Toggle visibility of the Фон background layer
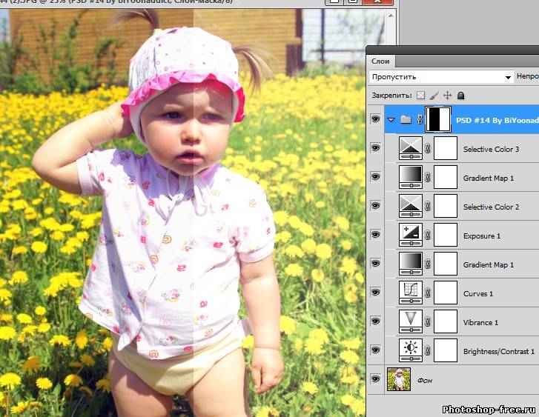This screenshot has height=417, width=539. coord(375,380)
